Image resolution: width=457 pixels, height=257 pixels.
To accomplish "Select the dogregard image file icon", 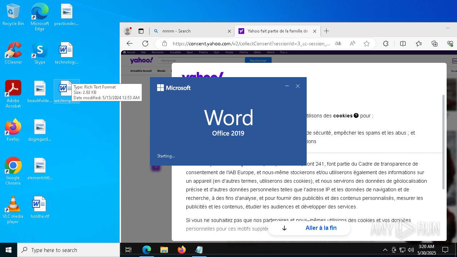I will 40,130.
